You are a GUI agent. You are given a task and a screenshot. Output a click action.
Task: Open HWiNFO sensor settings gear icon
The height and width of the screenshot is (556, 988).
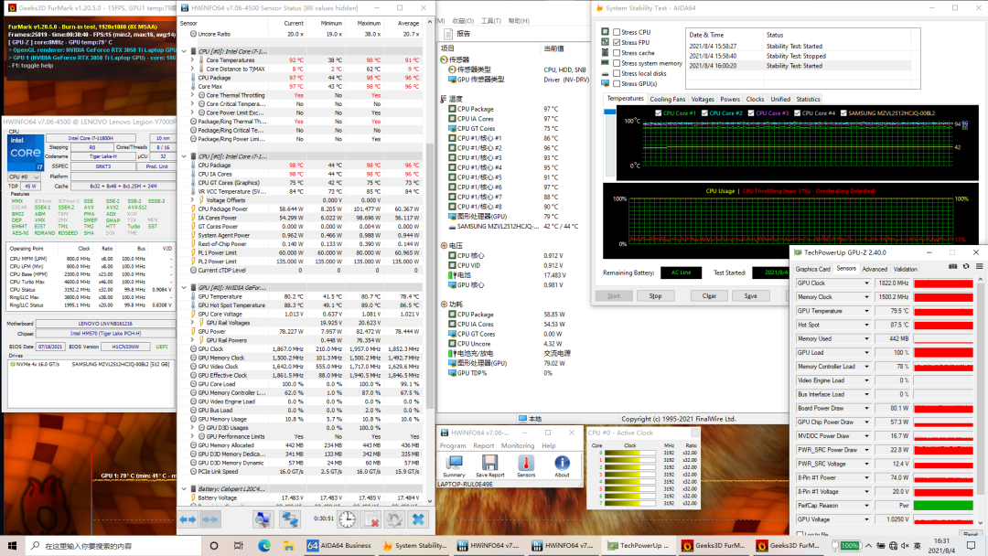[394, 519]
